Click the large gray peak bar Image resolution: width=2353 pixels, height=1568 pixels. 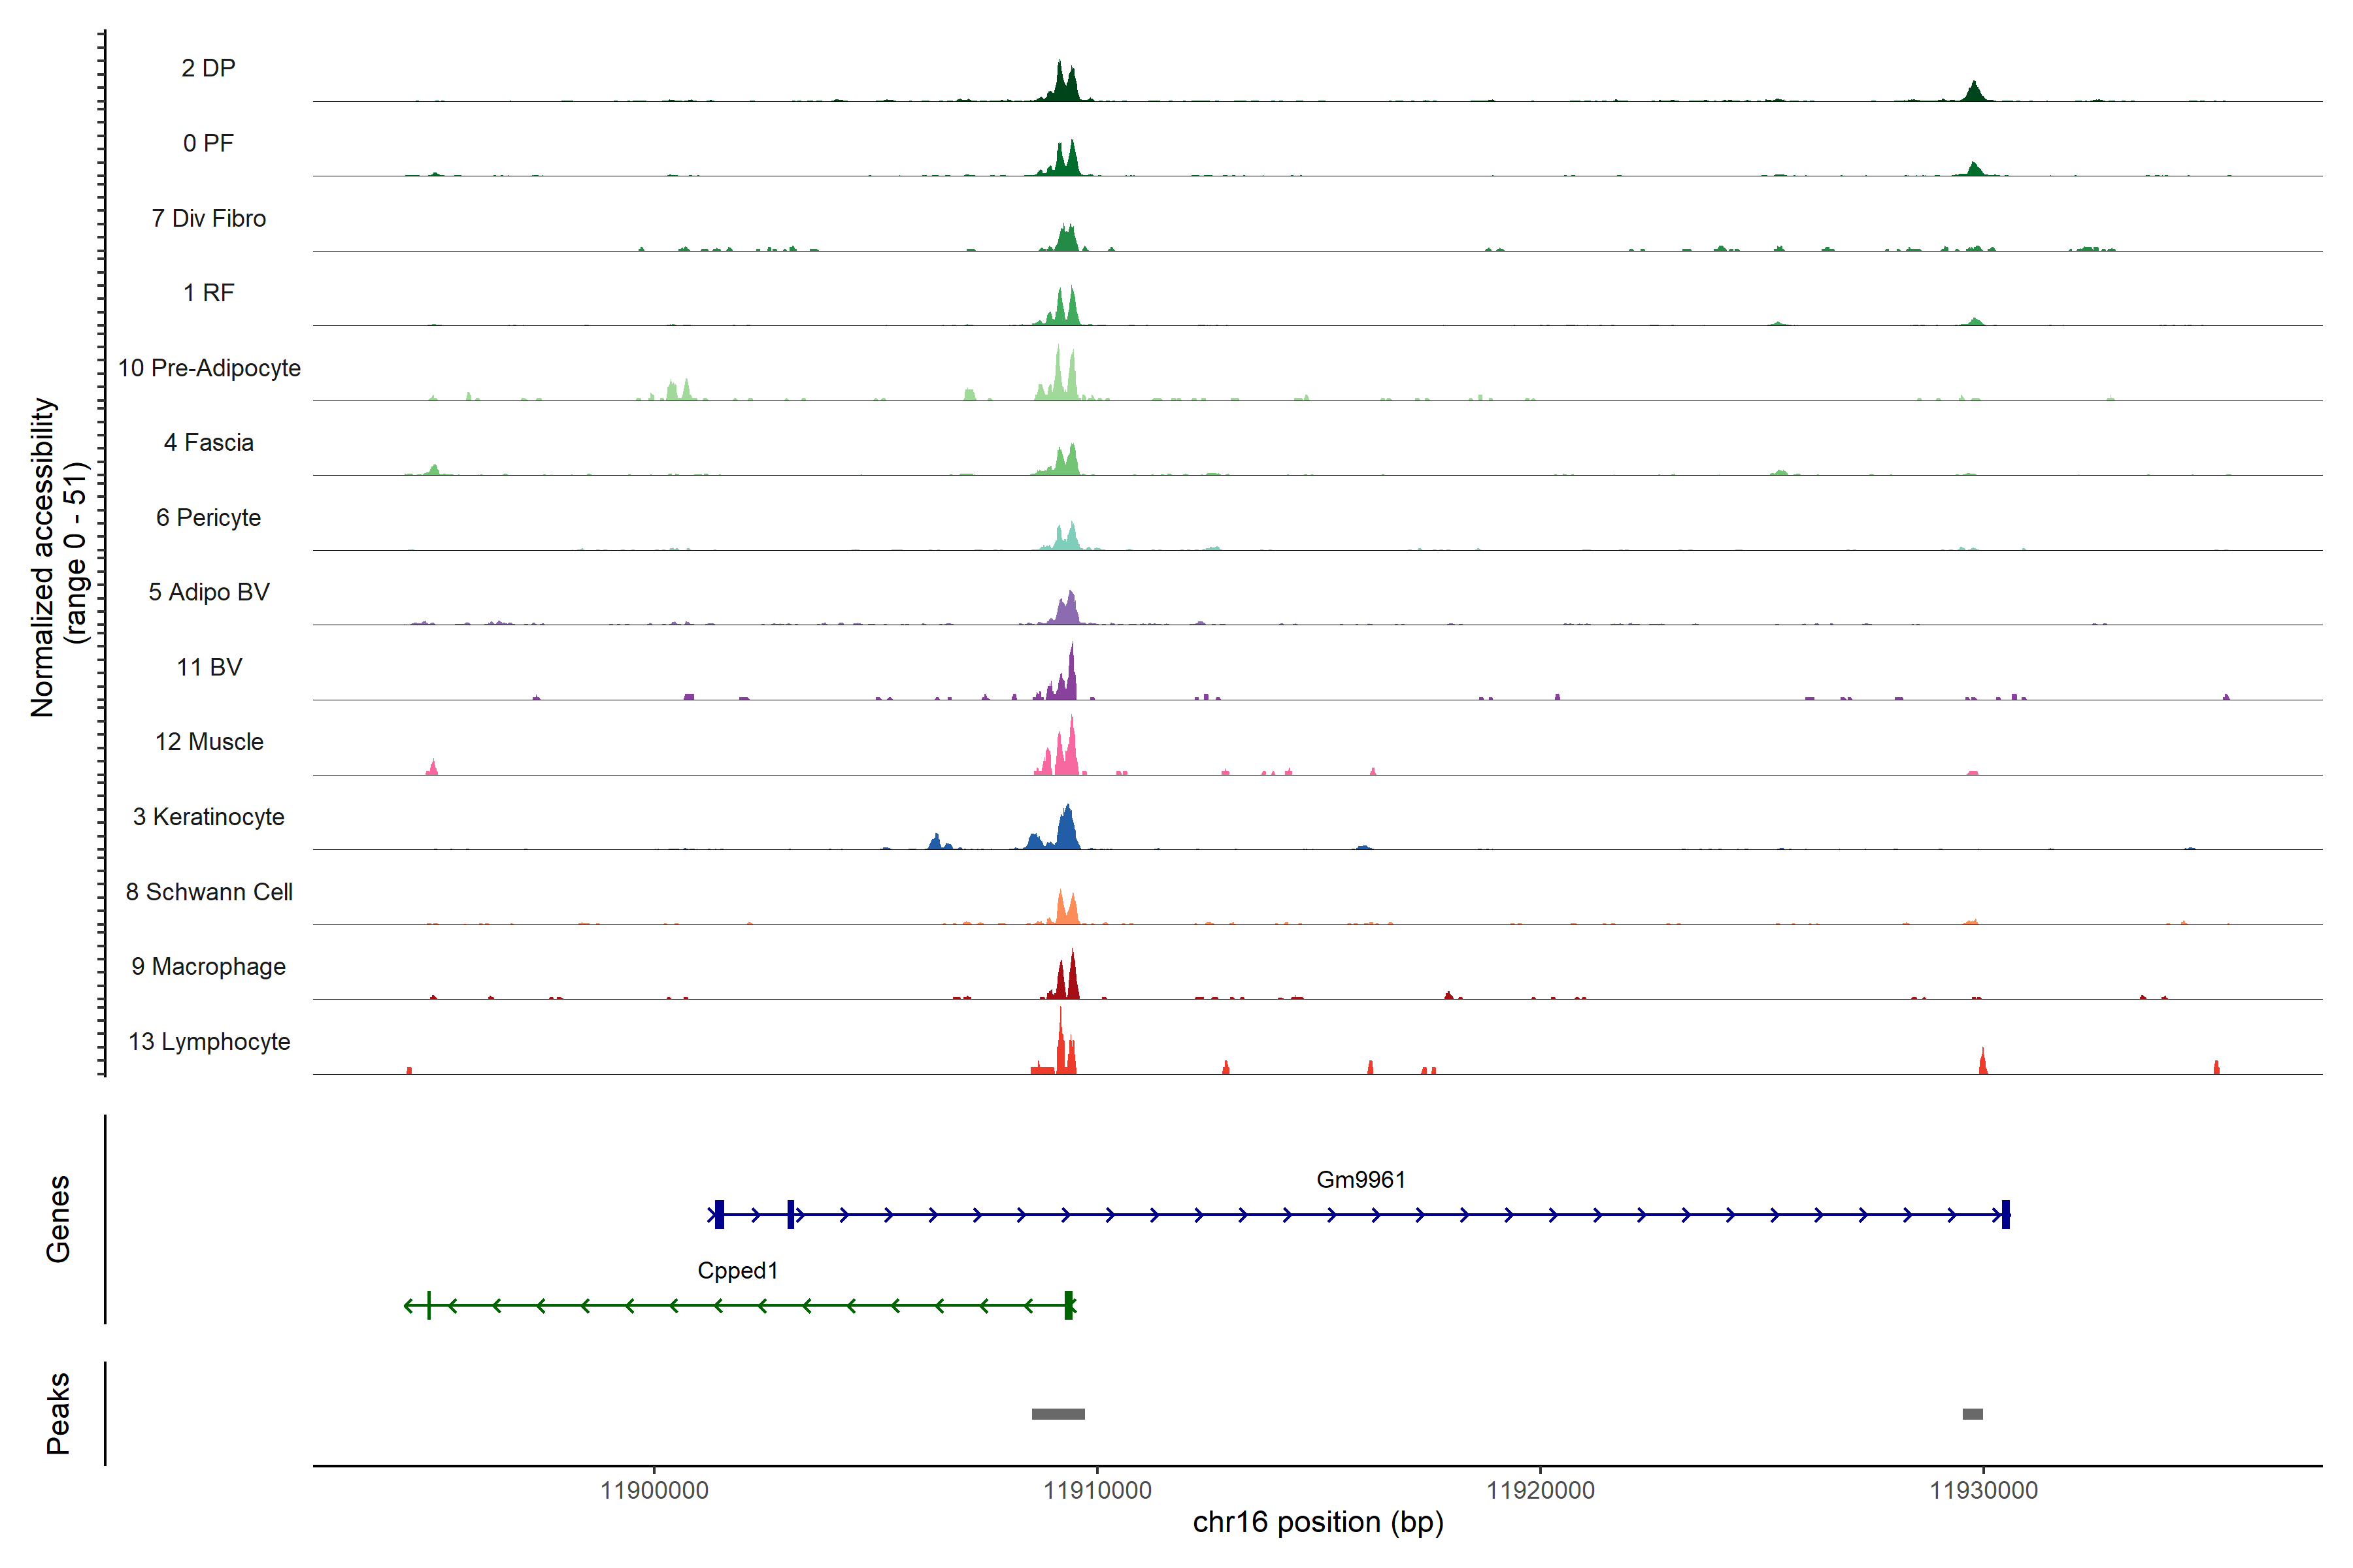point(1058,1414)
